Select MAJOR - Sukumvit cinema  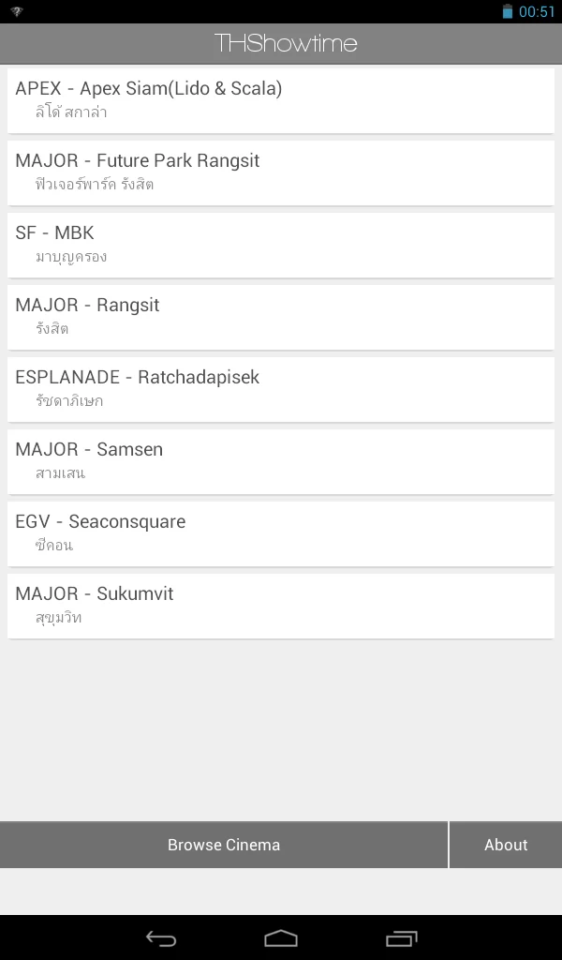pos(281,607)
